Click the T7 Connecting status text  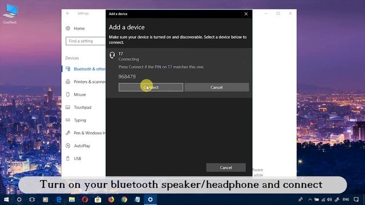click(x=128, y=59)
